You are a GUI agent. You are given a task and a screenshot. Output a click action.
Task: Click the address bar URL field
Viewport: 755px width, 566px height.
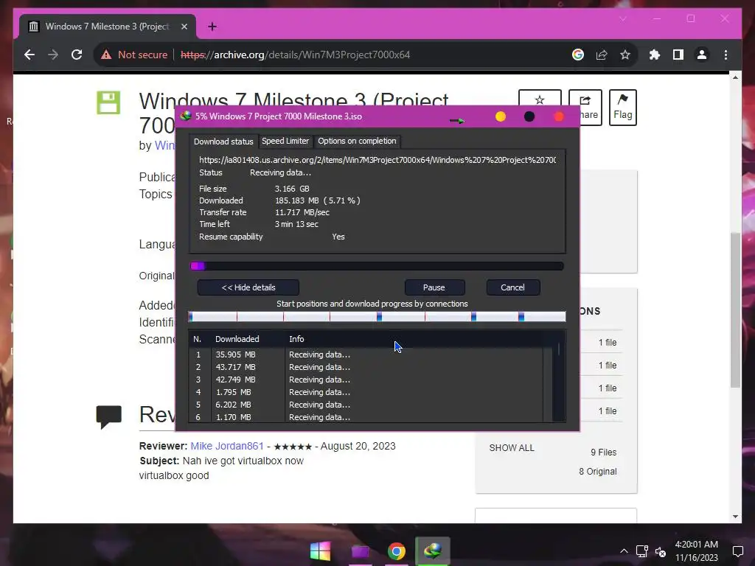click(295, 55)
